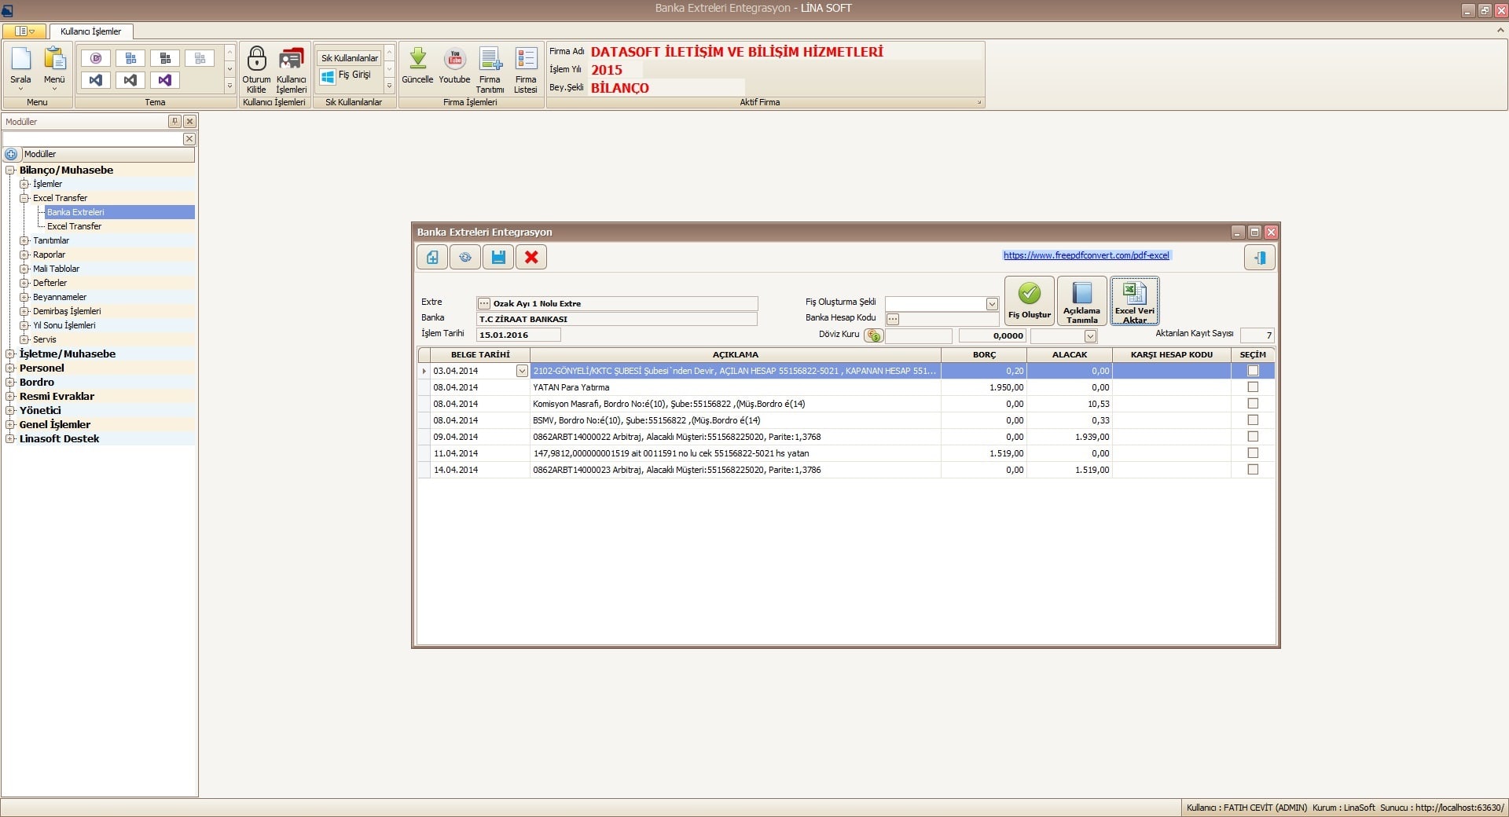Screen dimensions: 1509x817
Task: Open the Menü clipboard icon
Action: point(54,60)
